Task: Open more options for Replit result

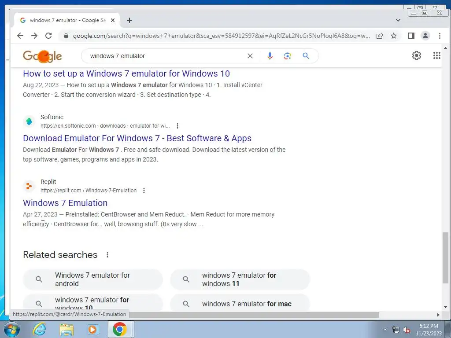Action: [x=144, y=191]
